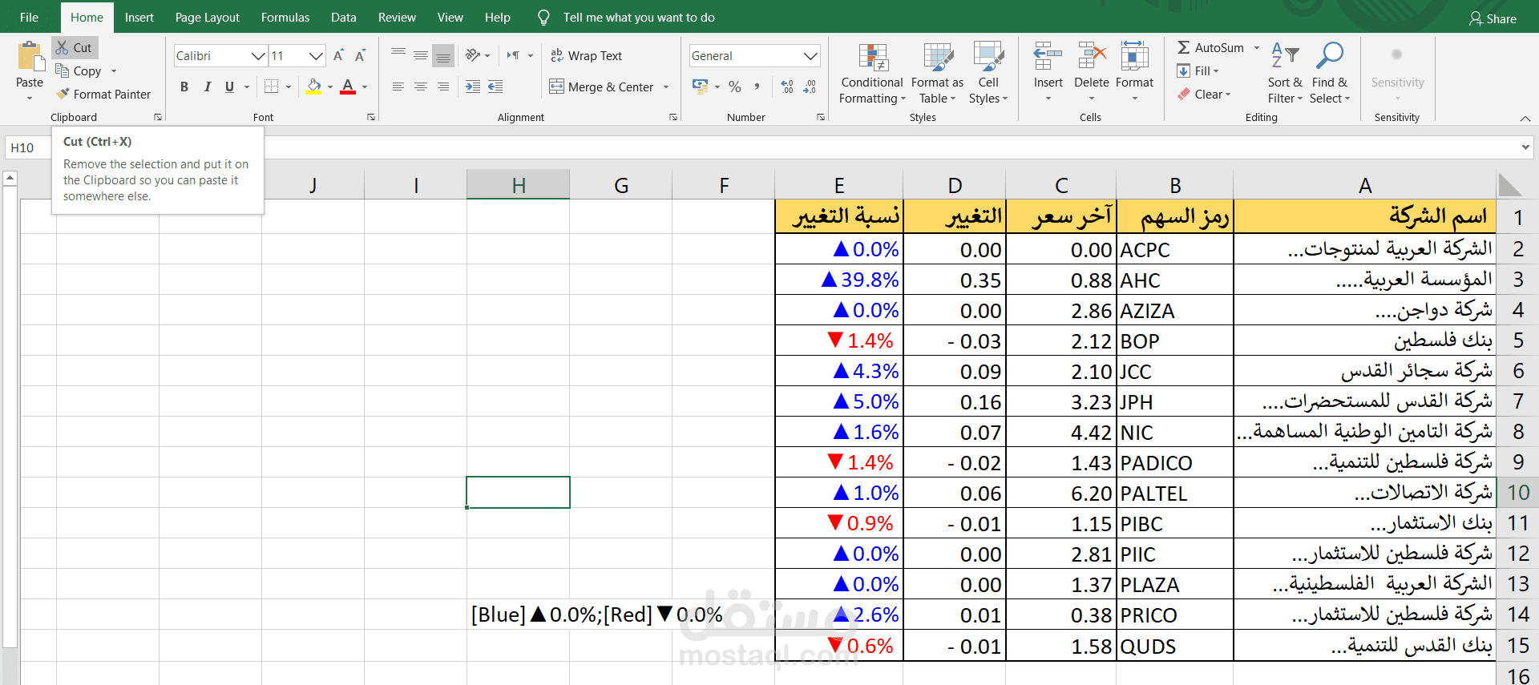Click the Name Box showing H10
Viewport: 1539px width, 685px height.
click(x=26, y=147)
